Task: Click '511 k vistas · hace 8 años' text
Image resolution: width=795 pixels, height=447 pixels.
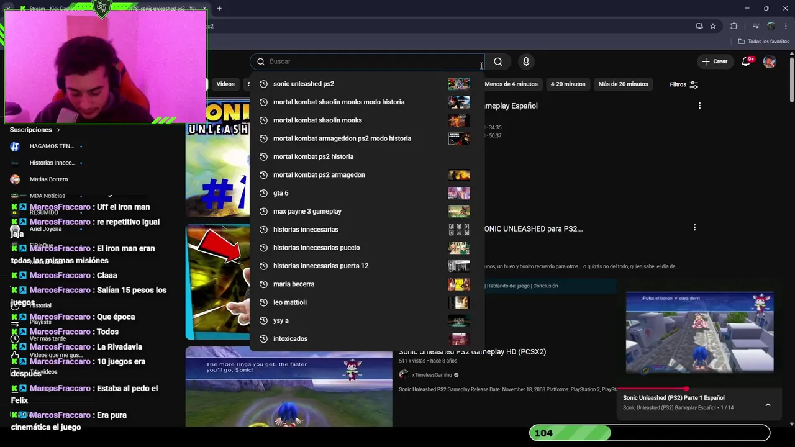Action: (428, 361)
